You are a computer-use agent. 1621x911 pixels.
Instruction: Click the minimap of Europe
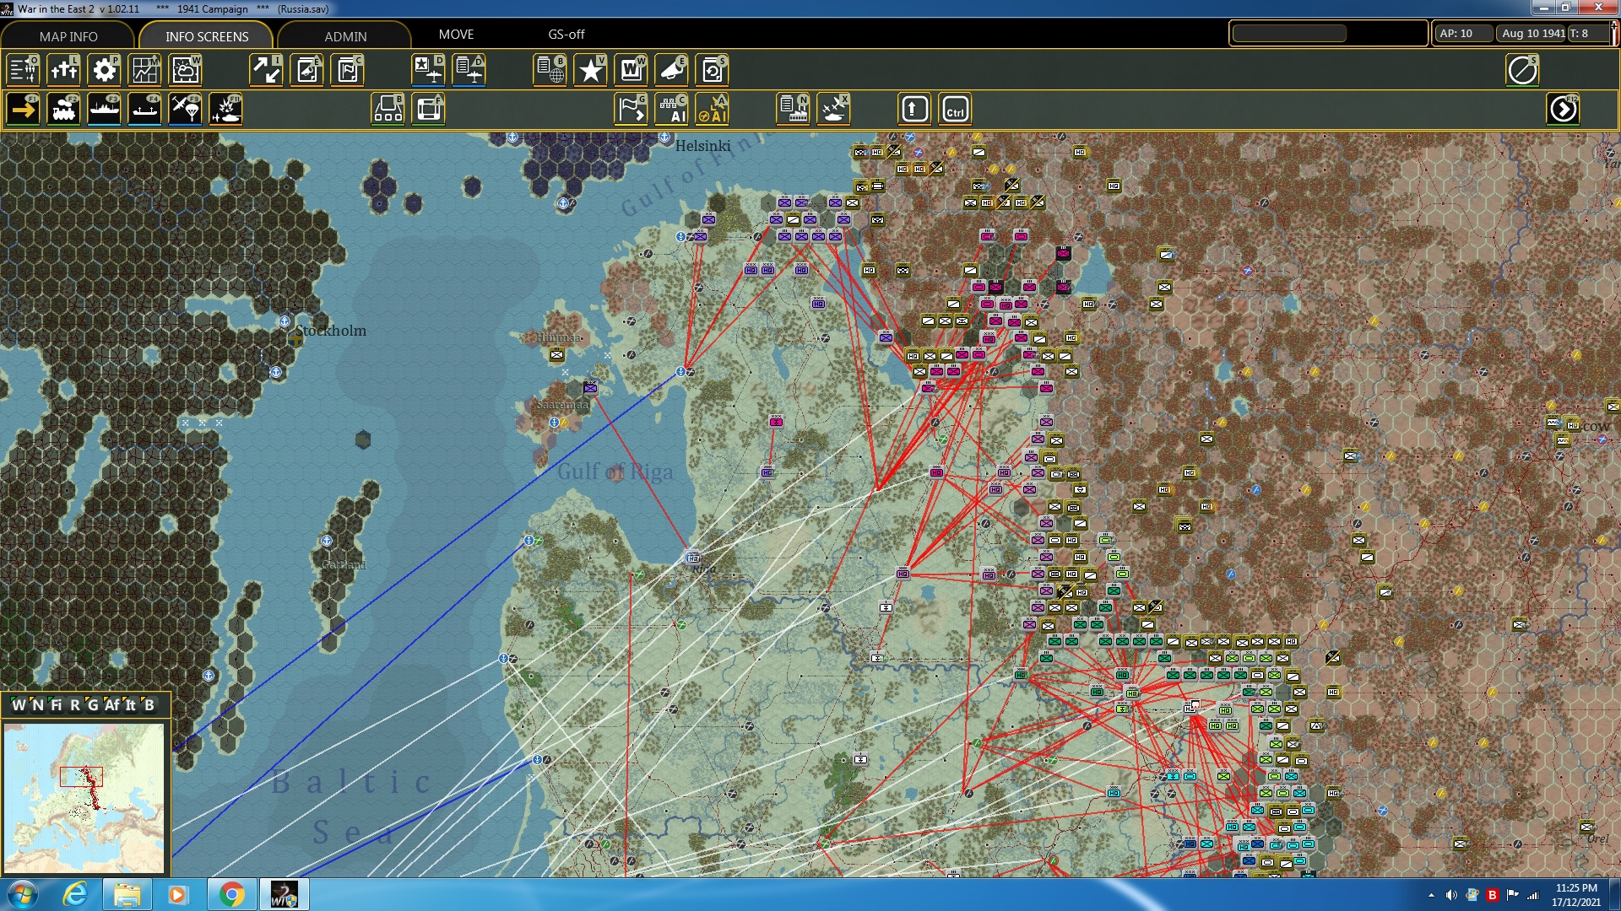[84, 797]
